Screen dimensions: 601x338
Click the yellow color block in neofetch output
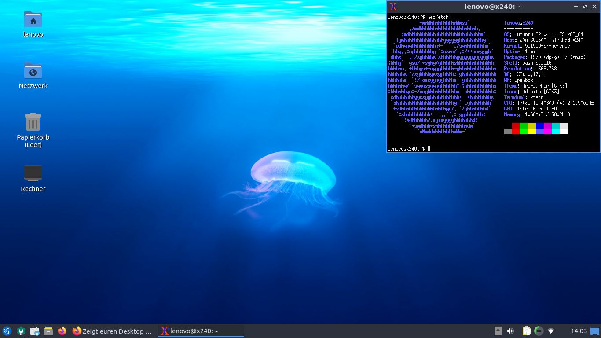tap(532, 129)
